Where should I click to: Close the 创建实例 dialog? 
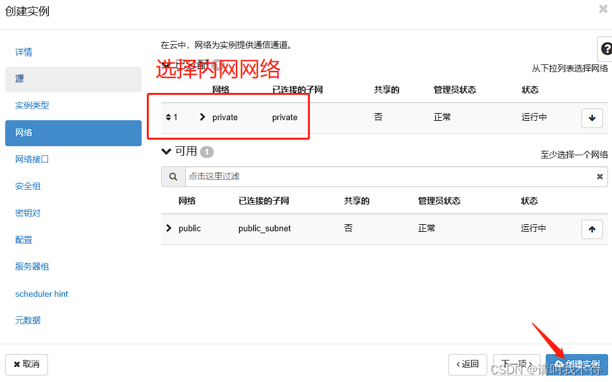click(x=603, y=9)
